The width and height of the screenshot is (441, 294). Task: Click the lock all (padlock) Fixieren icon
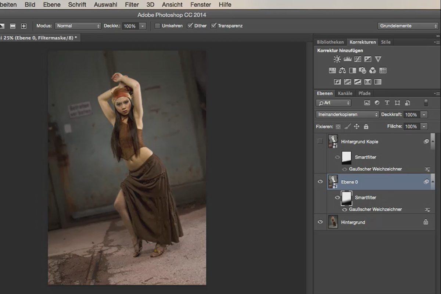pos(366,126)
